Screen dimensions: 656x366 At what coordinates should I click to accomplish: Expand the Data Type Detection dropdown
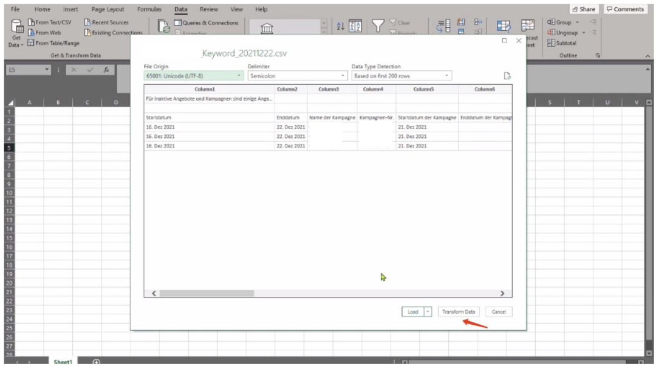point(401,76)
